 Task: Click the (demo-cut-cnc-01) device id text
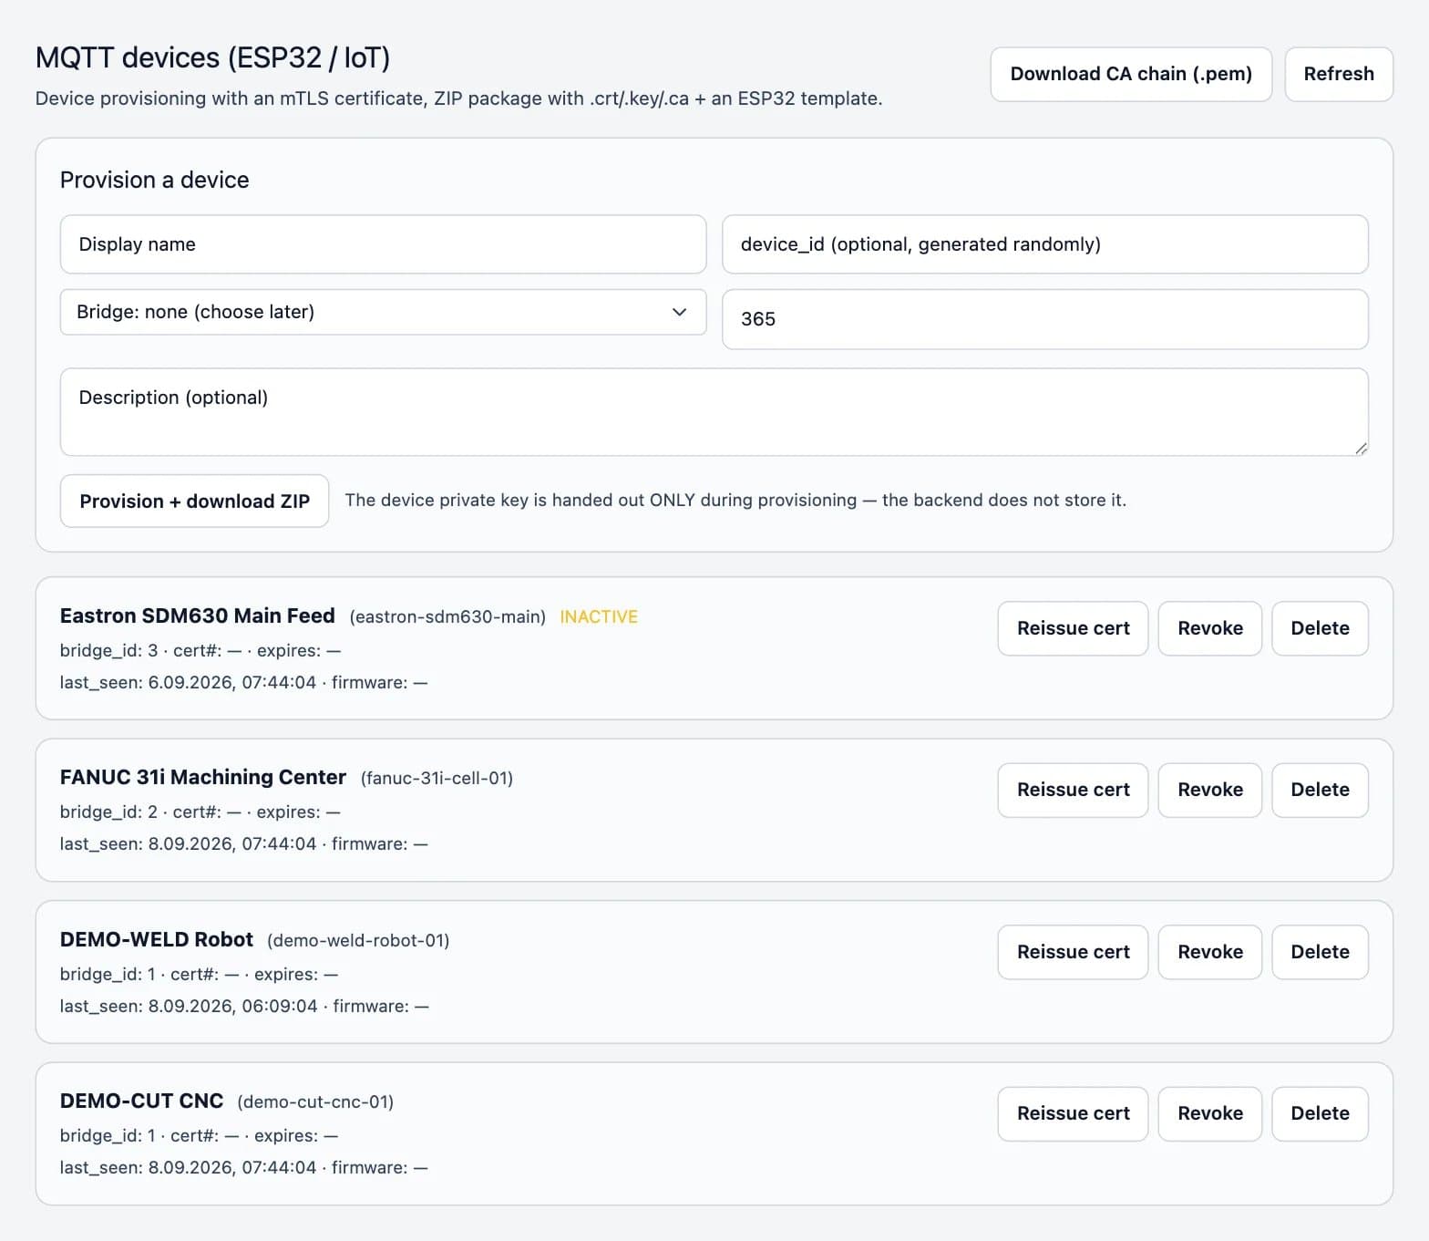pos(315,1102)
